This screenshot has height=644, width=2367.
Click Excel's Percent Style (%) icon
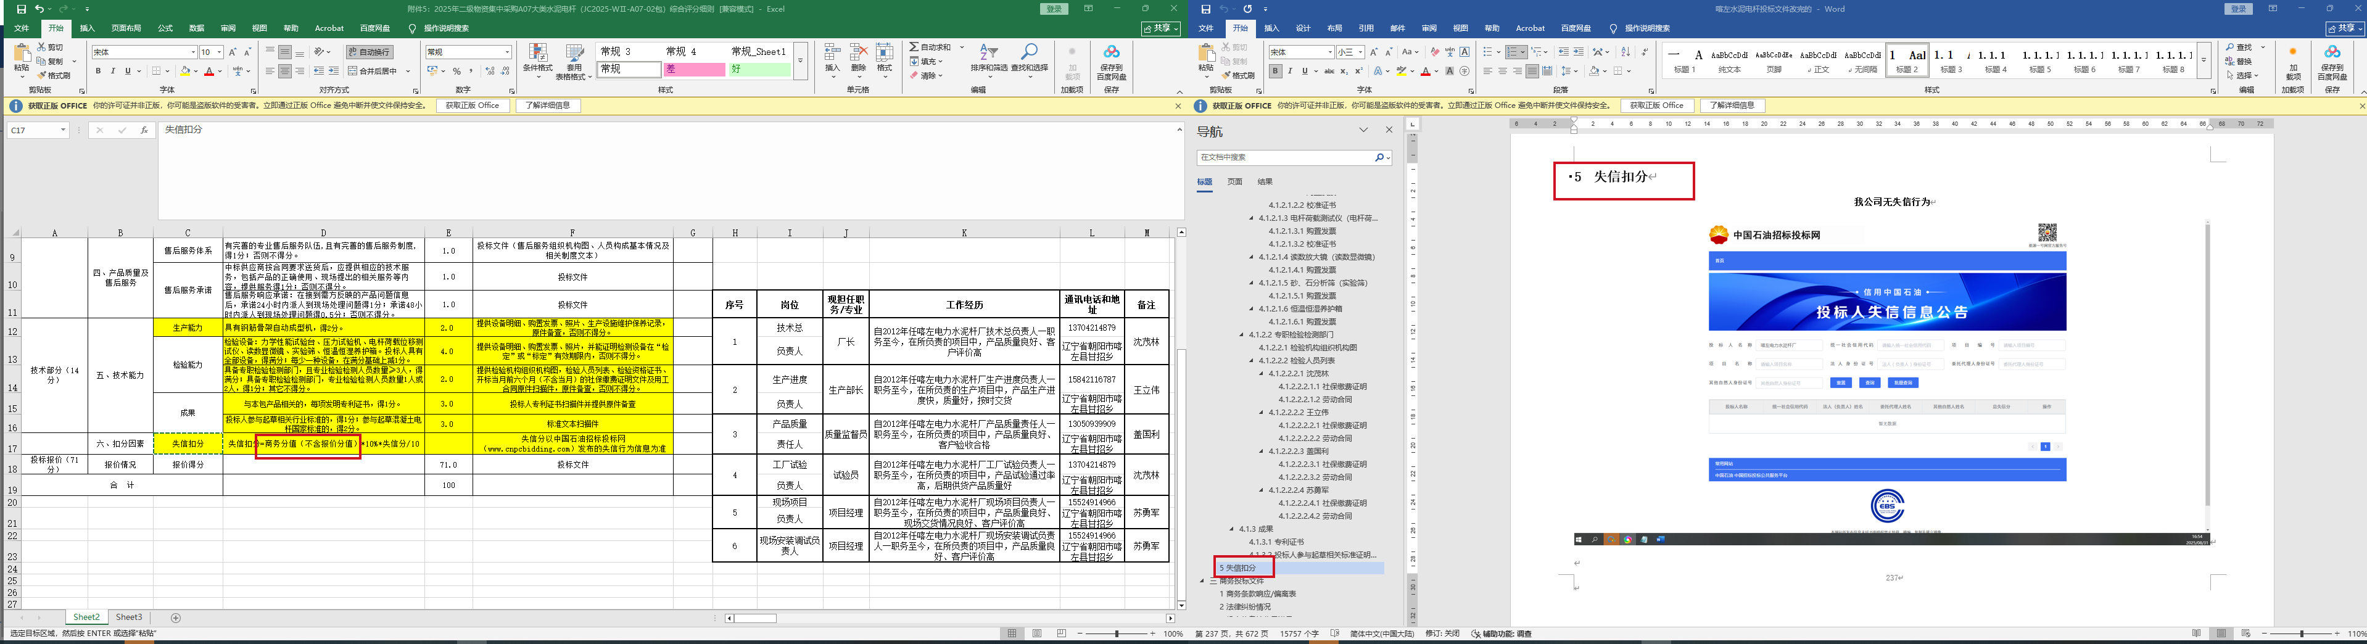pyautogui.click(x=456, y=71)
